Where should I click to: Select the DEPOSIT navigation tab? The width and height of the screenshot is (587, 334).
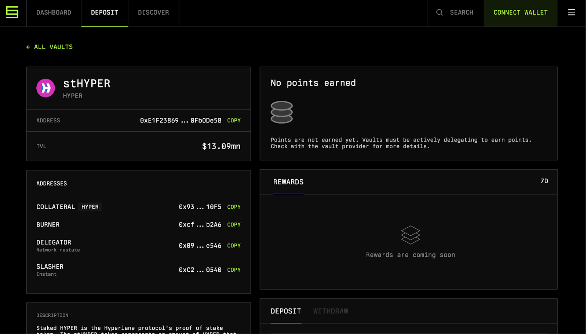[x=104, y=12]
